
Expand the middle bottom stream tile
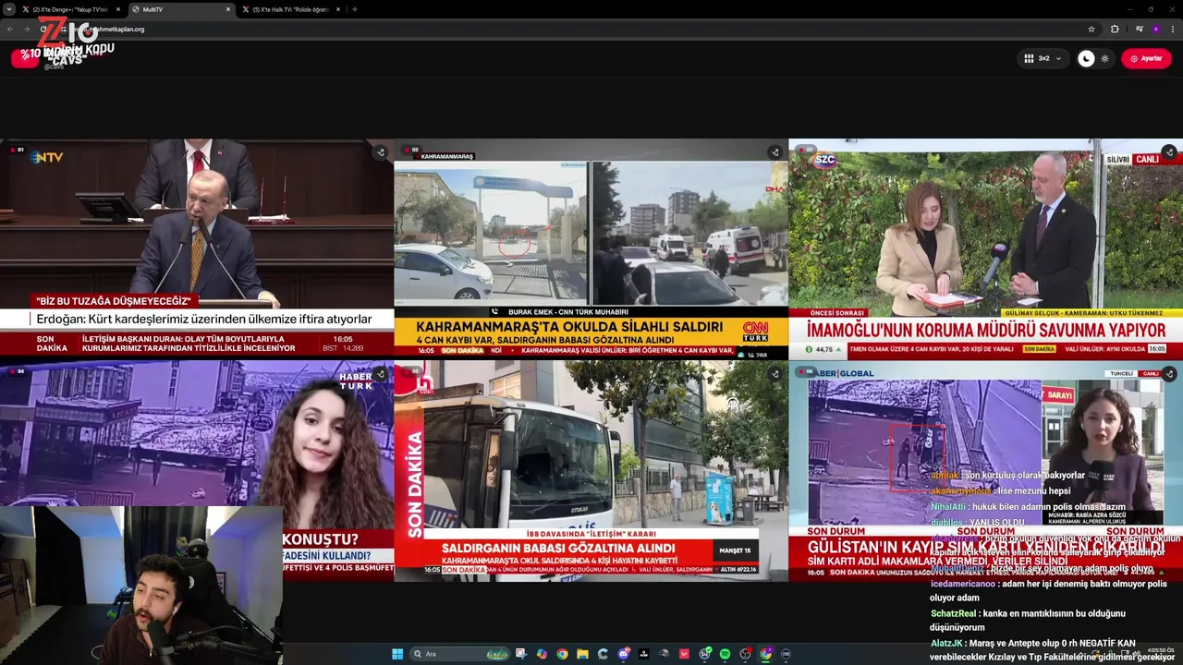[774, 374]
